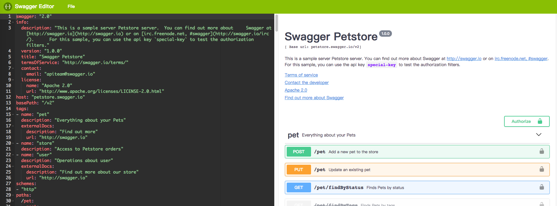Open the File menu
Screen dimensions: 557x206
[71, 6]
